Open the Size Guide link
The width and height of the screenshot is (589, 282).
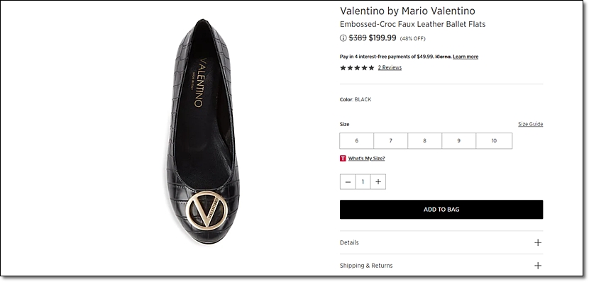(530, 124)
